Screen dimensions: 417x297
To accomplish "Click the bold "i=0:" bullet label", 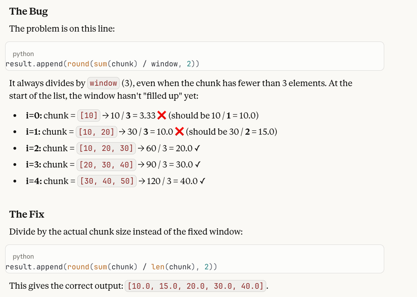I will [x=34, y=116].
